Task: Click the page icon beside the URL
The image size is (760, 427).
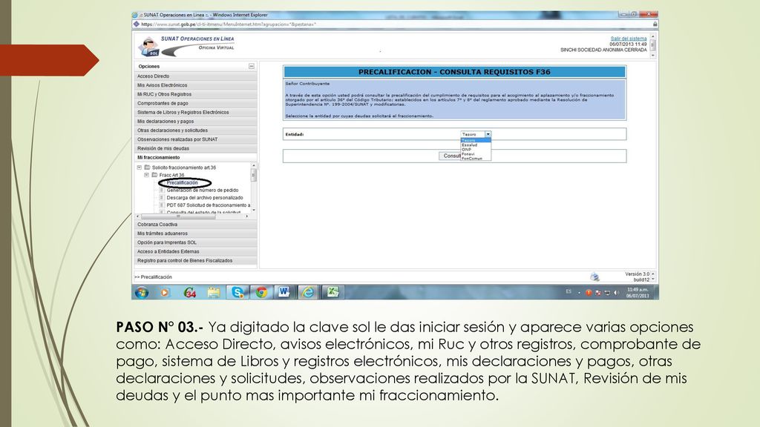Action: tap(137, 24)
